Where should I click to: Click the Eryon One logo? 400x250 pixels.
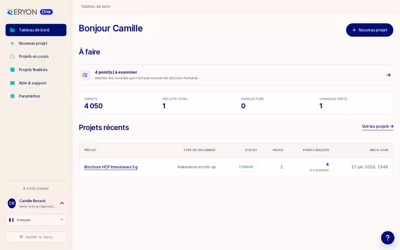point(29,12)
